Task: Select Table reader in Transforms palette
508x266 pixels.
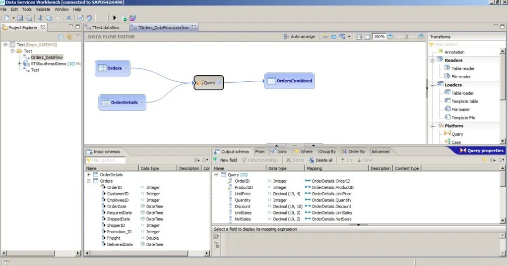Action: point(462,68)
